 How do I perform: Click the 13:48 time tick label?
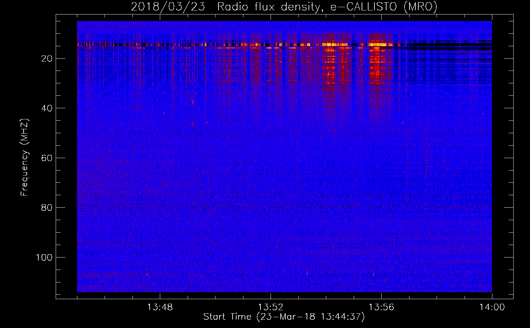(160, 307)
